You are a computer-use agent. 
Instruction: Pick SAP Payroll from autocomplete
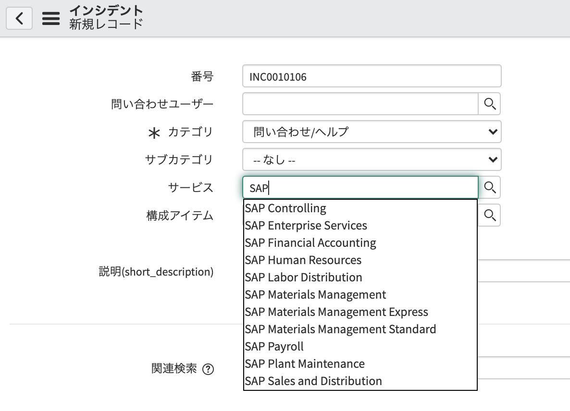tap(274, 347)
